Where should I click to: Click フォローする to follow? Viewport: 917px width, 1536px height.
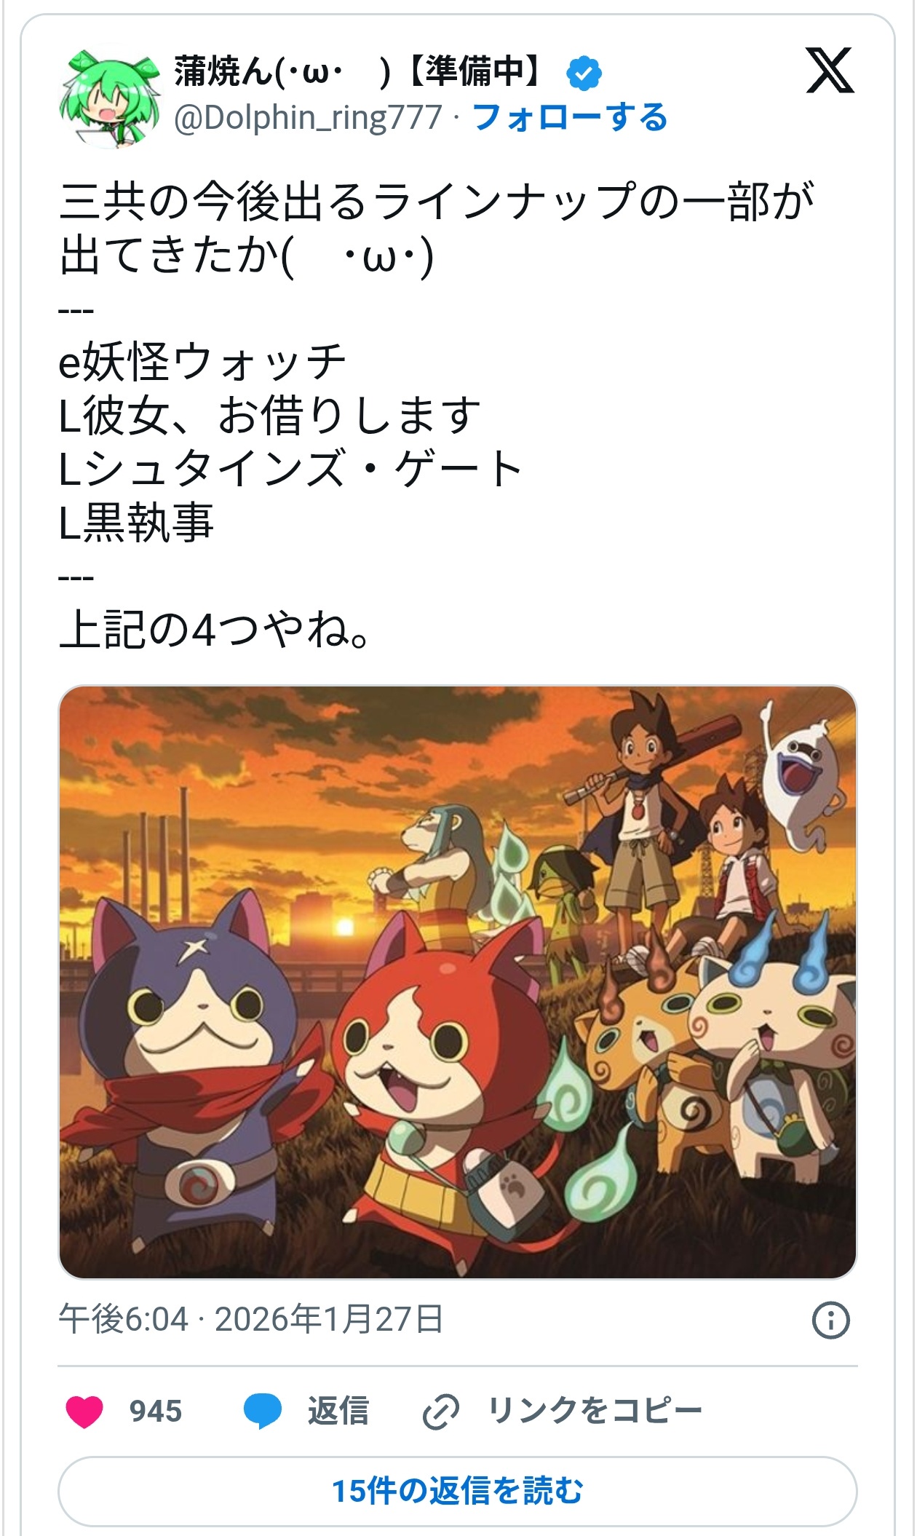pos(570,116)
